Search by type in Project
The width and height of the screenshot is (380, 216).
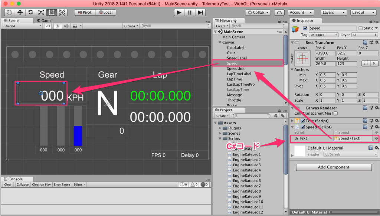point(276,116)
